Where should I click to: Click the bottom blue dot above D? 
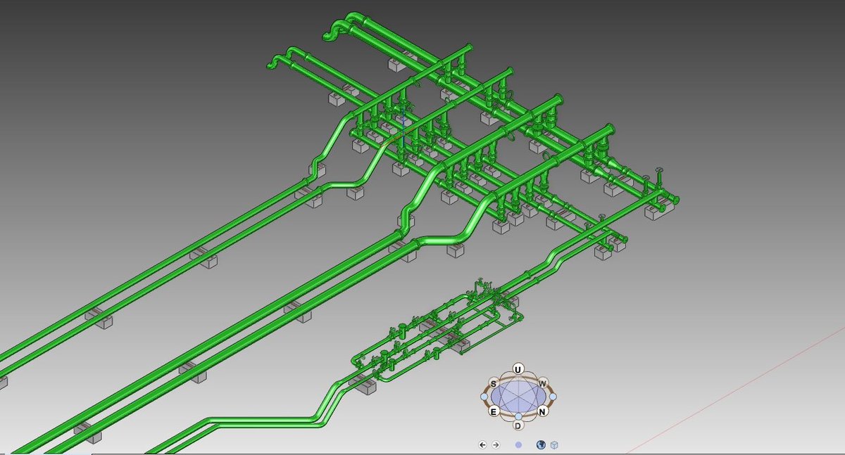coord(518,416)
